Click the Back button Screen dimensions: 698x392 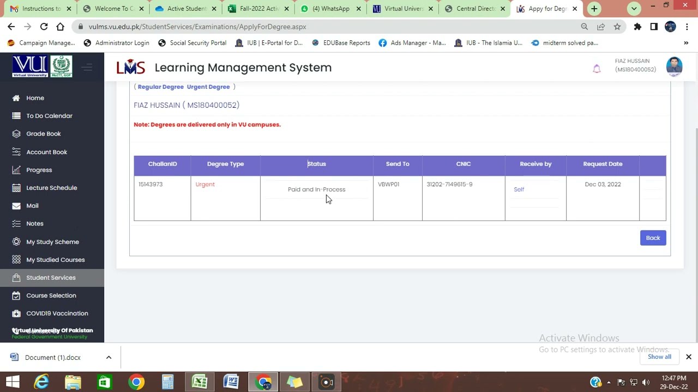(x=653, y=238)
